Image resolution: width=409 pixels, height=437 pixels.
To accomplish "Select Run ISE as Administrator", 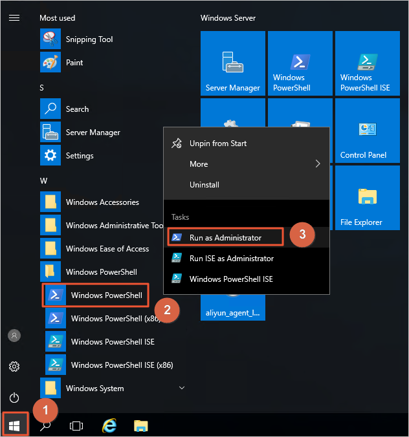I will point(247,258).
